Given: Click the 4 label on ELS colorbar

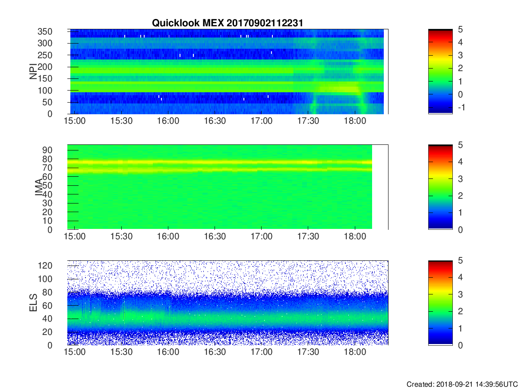Looking at the screenshot, I should 460,277.
